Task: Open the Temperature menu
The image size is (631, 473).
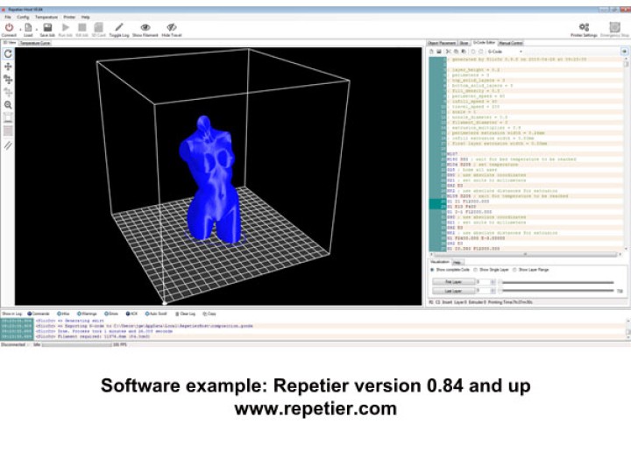Action: point(46,17)
